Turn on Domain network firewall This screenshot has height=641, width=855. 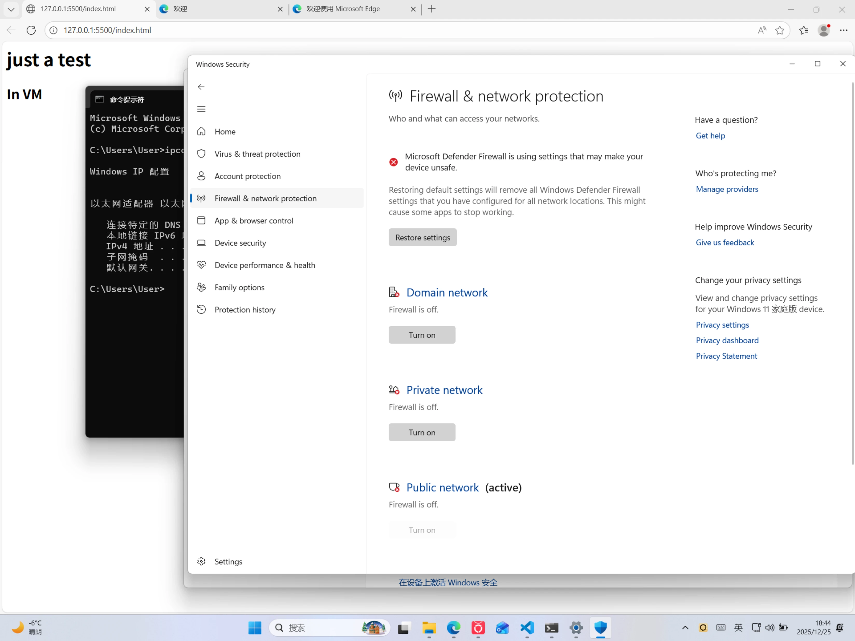tap(422, 335)
